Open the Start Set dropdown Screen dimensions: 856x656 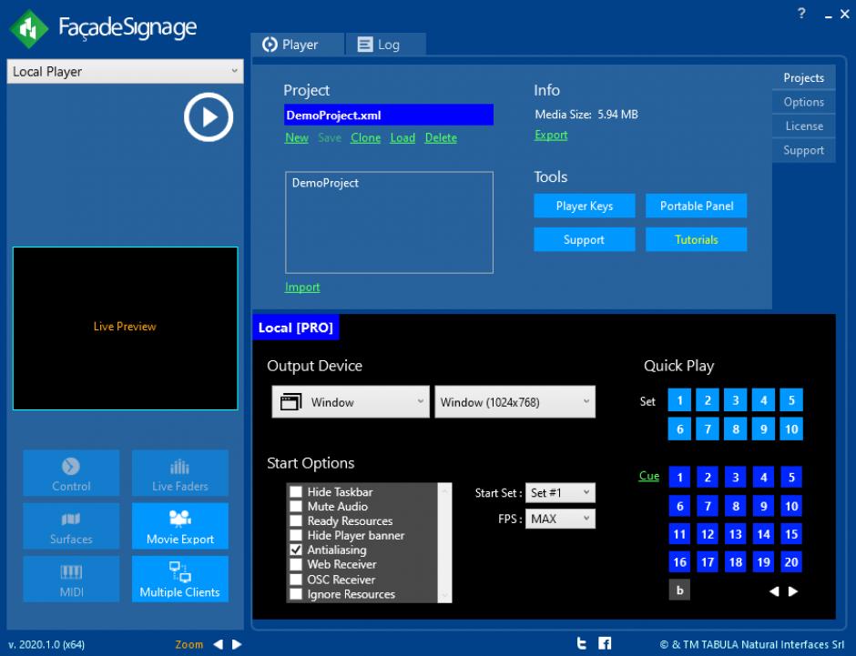560,492
